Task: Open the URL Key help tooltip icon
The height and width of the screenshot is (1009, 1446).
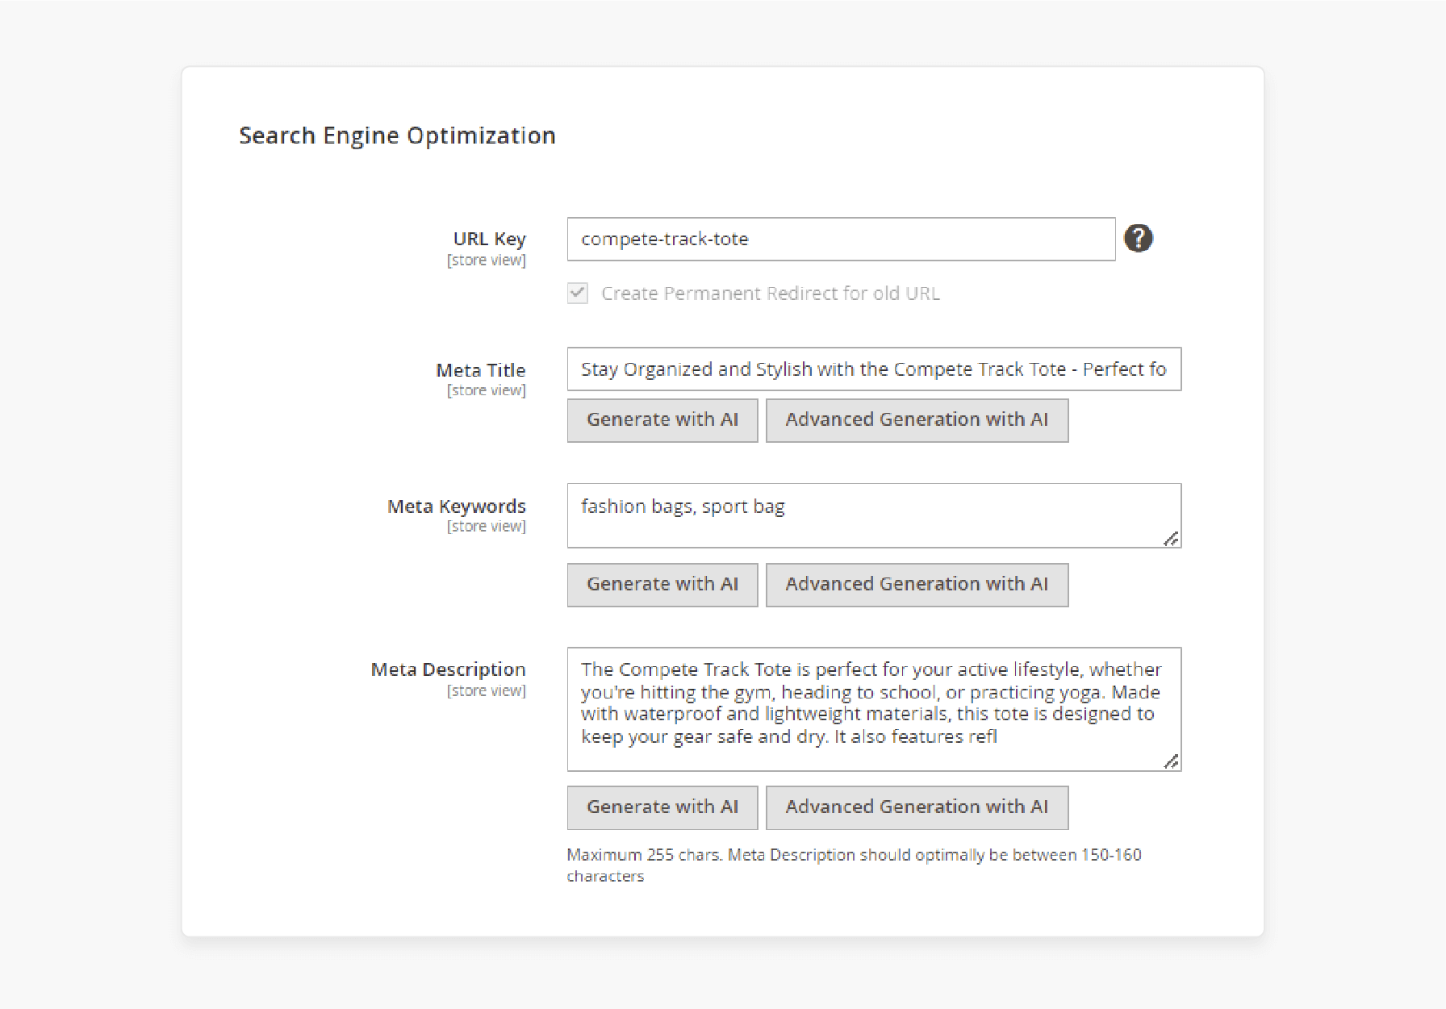Action: tap(1139, 238)
